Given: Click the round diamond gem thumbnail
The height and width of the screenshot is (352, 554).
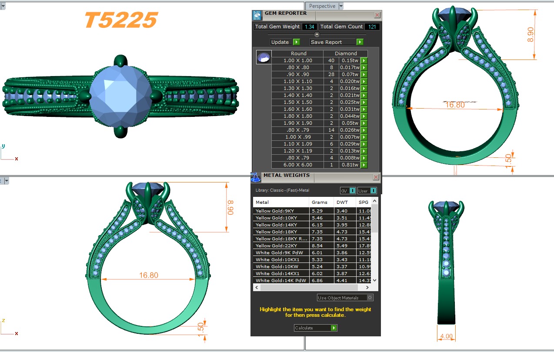Looking at the screenshot, I should (264, 57).
